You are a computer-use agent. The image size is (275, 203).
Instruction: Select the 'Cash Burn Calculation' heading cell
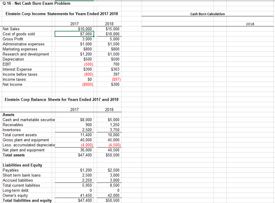pyautogui.click(x=208, y=14)
